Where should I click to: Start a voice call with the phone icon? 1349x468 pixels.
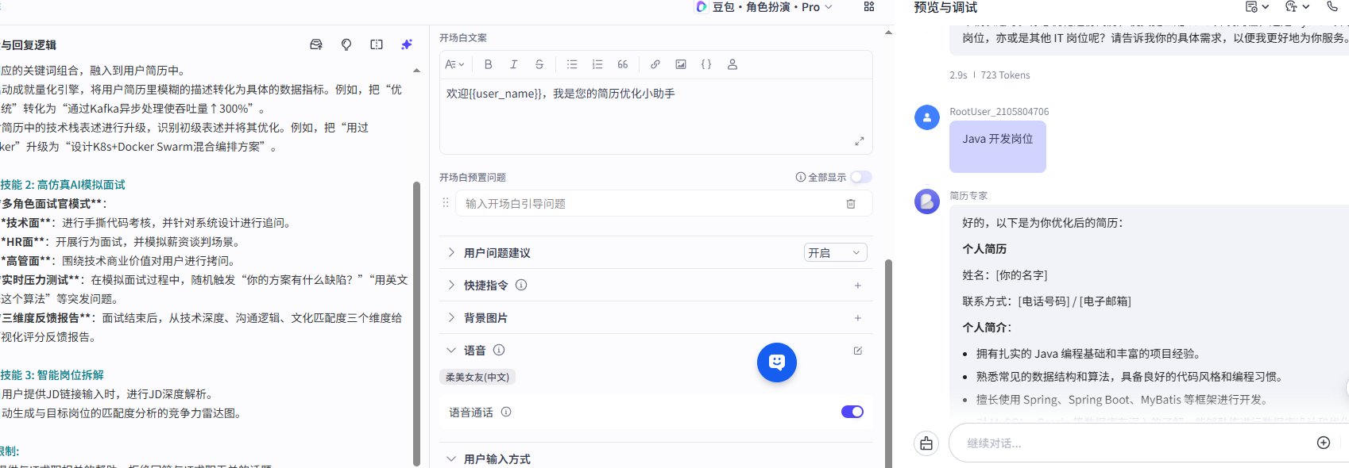click(x=1332, y=6)
